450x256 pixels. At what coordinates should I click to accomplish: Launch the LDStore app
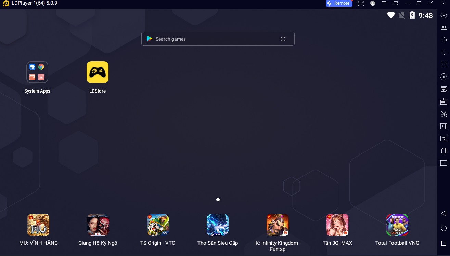point(98,72)
